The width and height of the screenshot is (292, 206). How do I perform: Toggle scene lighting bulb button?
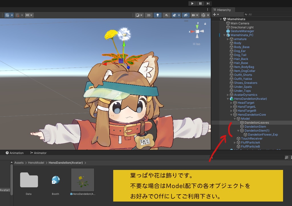pyautogui.click(x=157, y=15)
